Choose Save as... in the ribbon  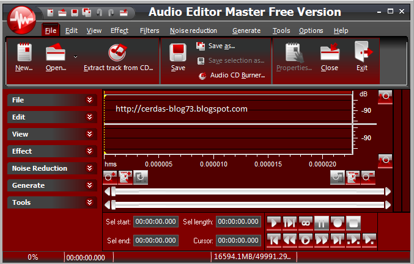coord(216,46)
